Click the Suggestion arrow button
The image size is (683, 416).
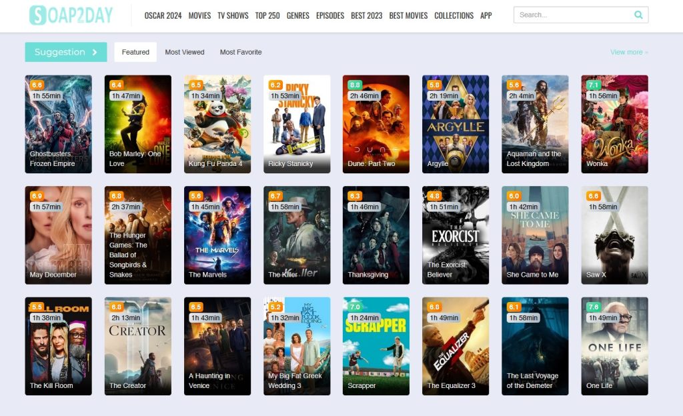[66, 52]
